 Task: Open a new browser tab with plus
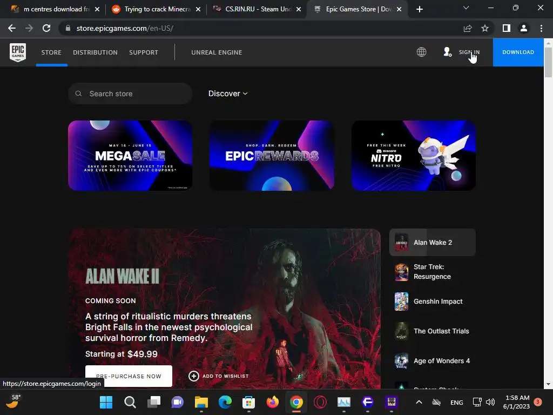click(x=419, y=9)
